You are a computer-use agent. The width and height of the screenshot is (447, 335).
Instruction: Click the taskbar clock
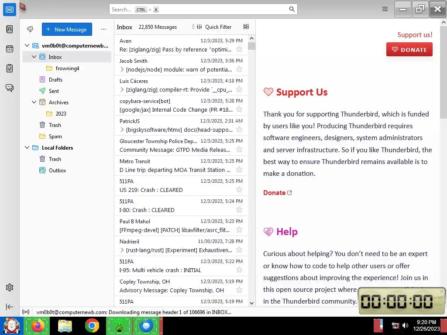click(426, 325)
